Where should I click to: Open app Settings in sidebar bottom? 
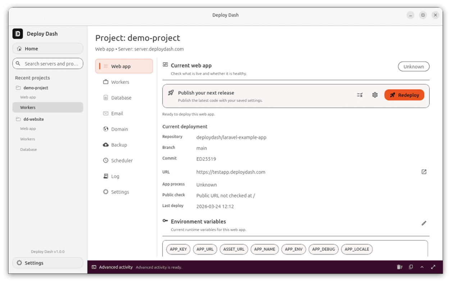[48, 263]
